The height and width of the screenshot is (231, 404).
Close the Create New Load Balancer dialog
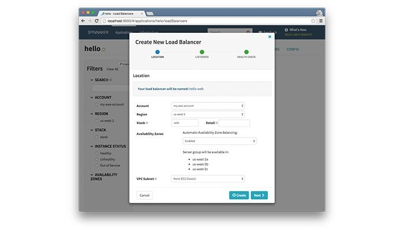(x=270, y=36)
